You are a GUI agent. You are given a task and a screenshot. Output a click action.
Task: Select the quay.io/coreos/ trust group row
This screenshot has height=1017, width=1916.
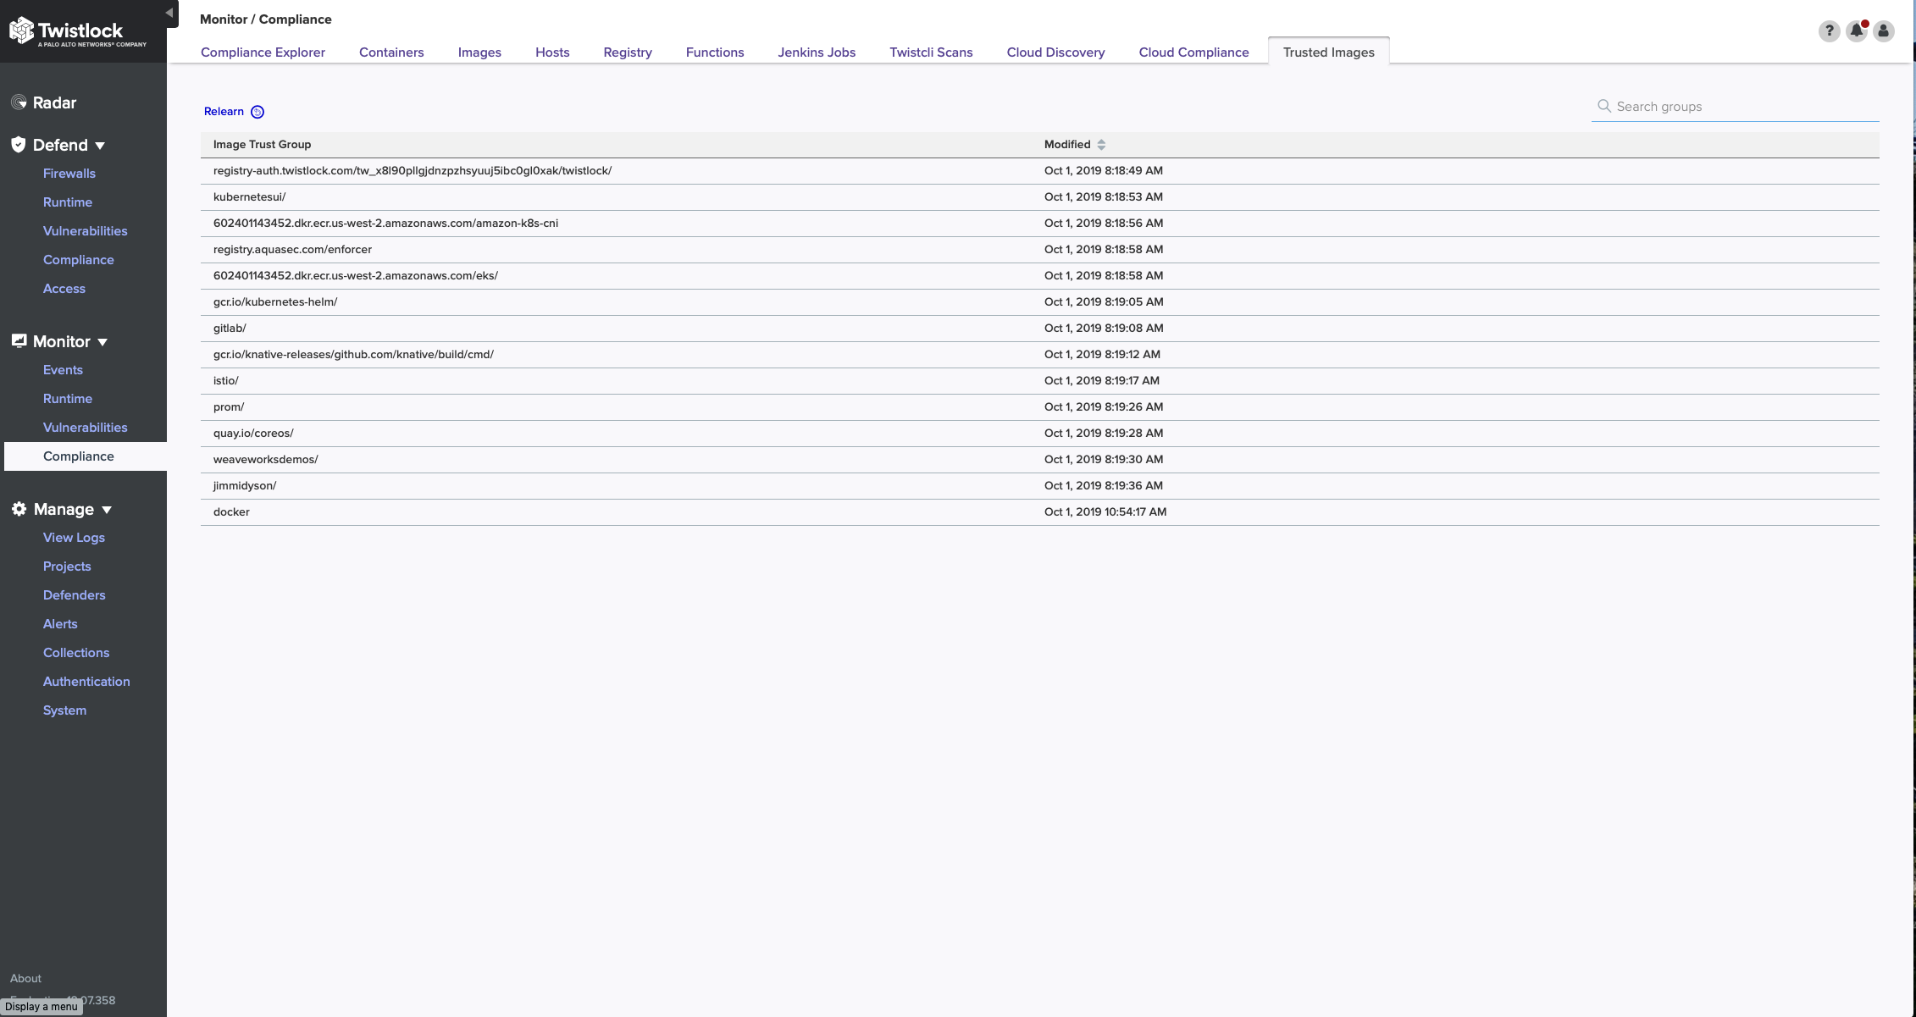(254, 434)
